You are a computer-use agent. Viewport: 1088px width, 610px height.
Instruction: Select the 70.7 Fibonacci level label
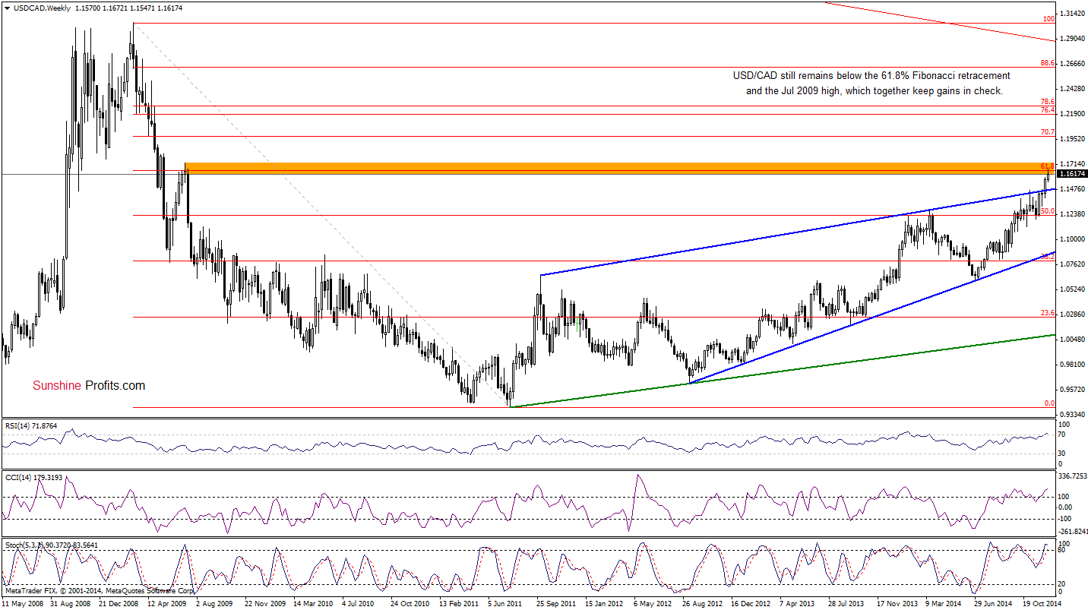1048,132
